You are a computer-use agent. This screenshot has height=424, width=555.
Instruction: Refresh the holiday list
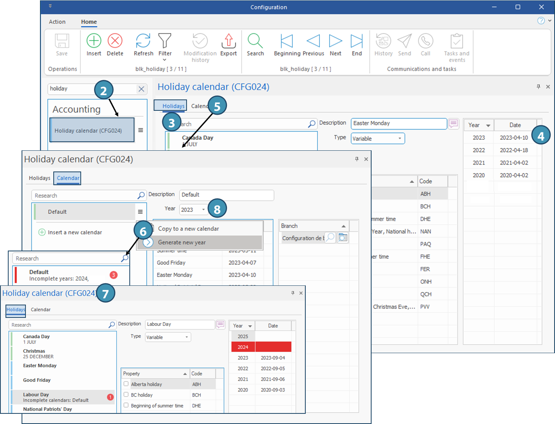coord(143,41)
